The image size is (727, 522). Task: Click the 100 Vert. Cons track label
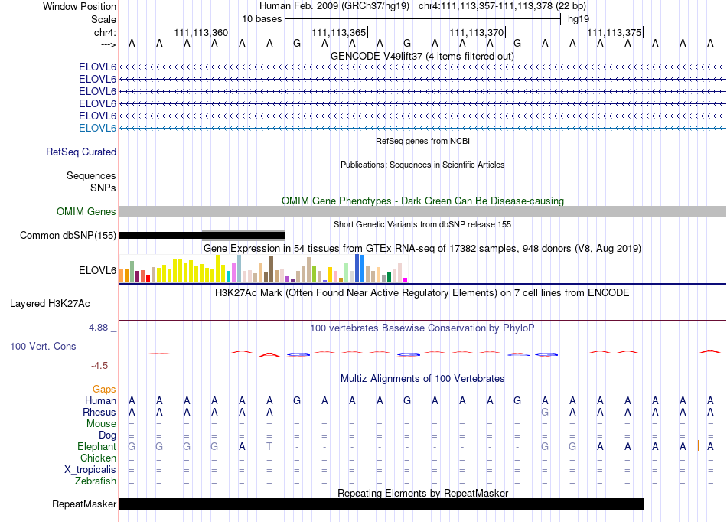click(x=43, y=346)
